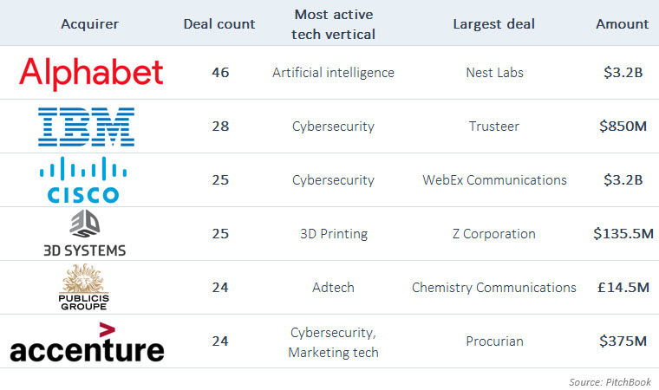The height and width of the screenshot is (390, 659).
Task: Click the Nest Labs deal name
Action: click(493, 73)
